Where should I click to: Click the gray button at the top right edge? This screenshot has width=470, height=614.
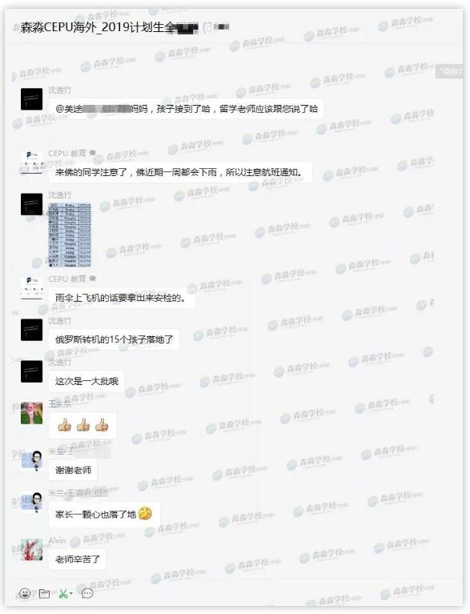pyautogui.click(x=449, y=71)
